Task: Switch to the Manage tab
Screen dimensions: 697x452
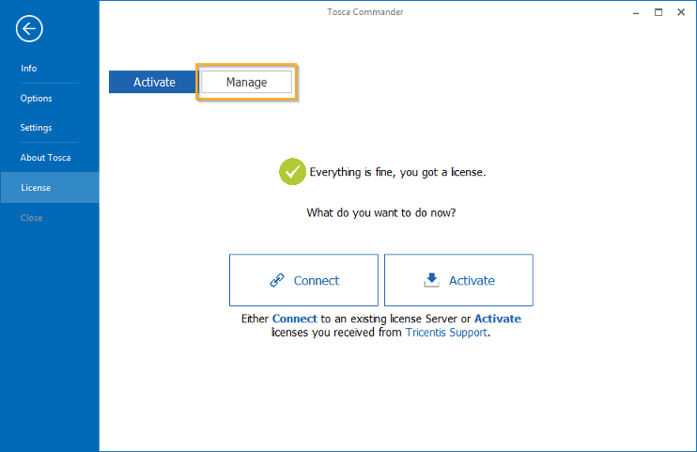Action: 247,82
